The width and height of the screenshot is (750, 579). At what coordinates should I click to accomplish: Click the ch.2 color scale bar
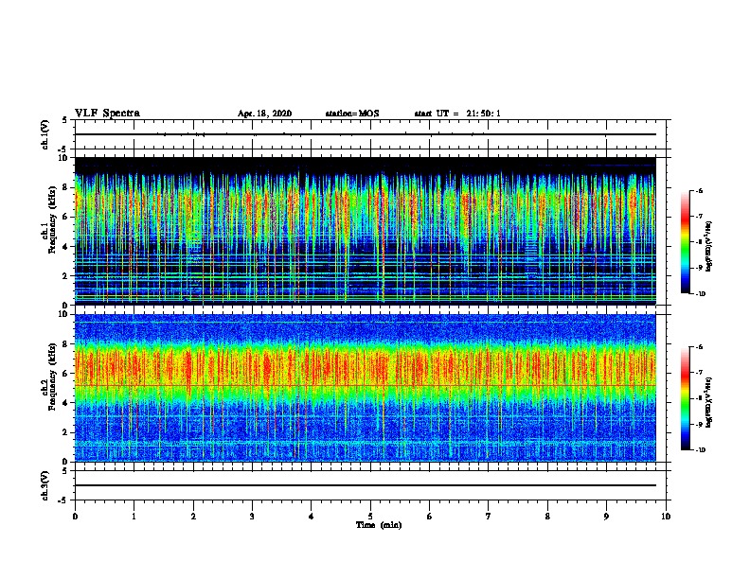coord(685,398)
